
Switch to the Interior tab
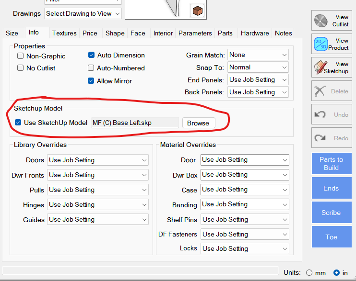(163, 33)
